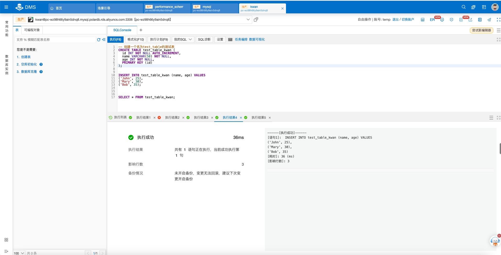
Task: Click the apps grid icon in left sidebar
Action: click(x=6, y=240)
